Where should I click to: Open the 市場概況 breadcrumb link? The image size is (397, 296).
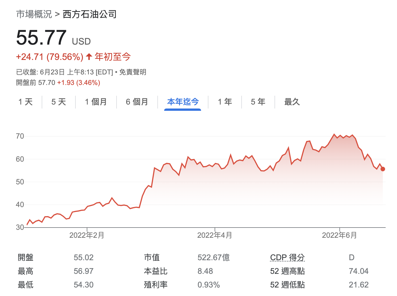pyautogui.click(x=34, y=14)
